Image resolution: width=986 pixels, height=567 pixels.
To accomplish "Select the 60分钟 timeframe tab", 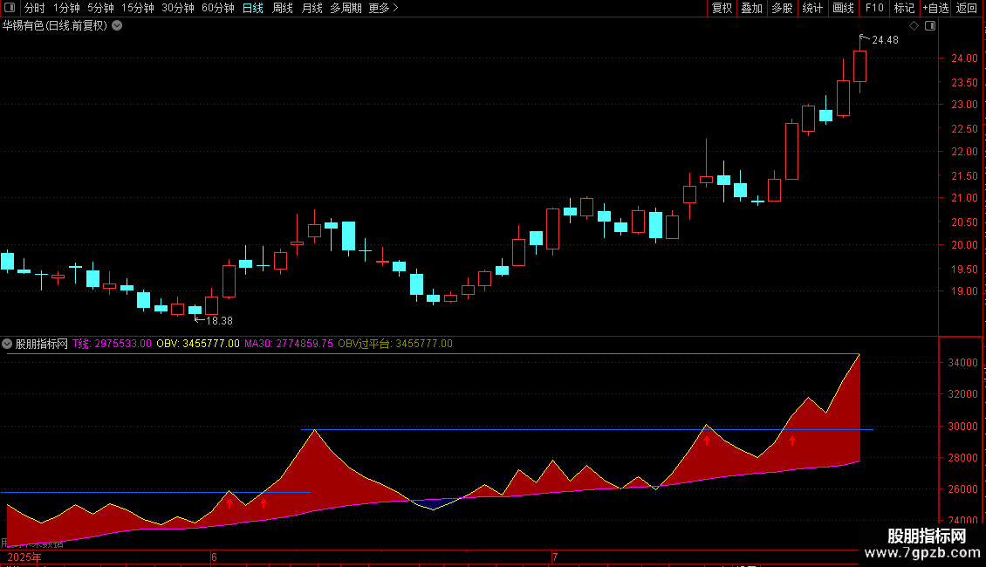I will (217, 8).
